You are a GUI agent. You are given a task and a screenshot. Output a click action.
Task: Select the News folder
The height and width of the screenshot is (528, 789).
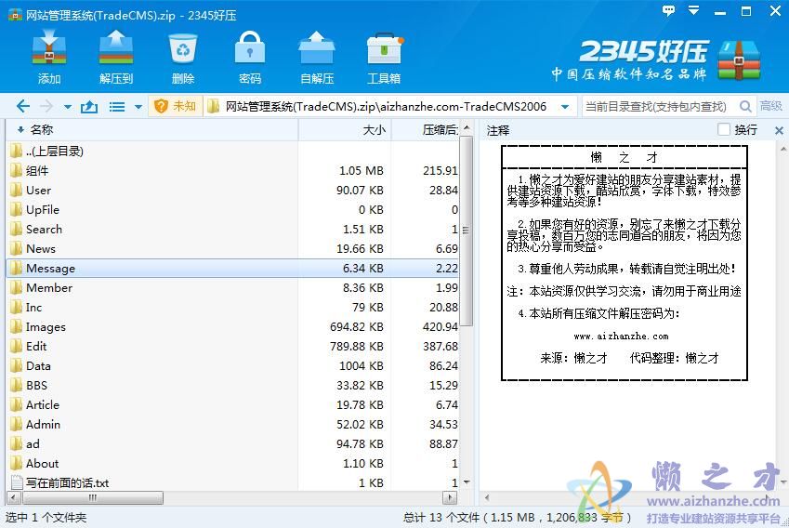232,248
